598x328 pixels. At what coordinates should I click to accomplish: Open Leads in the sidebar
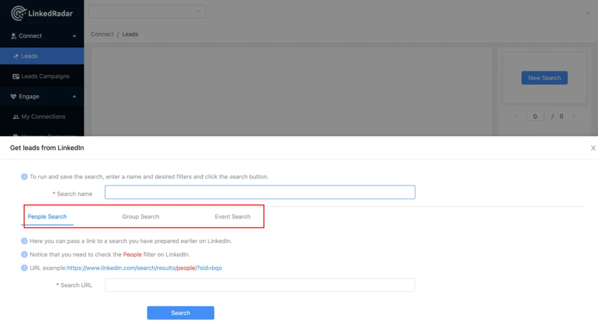coord(29,56)
